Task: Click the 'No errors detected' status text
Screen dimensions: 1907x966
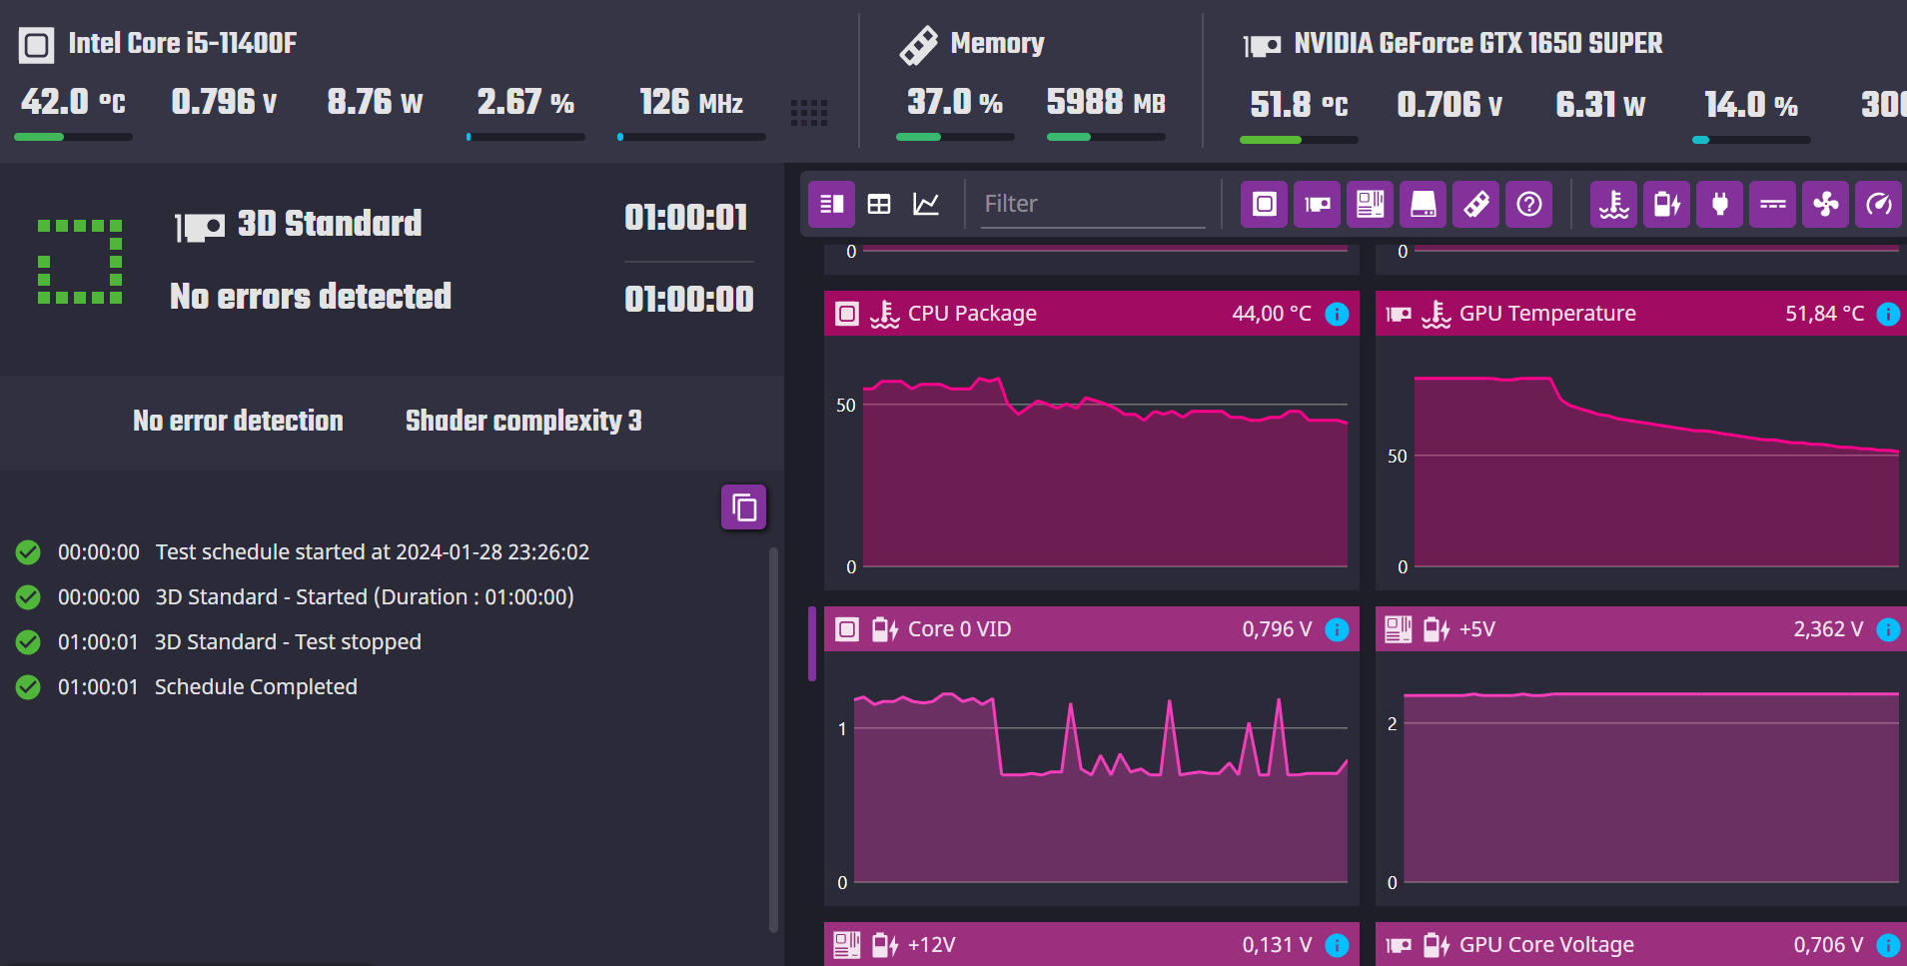Action: [311, 296]
